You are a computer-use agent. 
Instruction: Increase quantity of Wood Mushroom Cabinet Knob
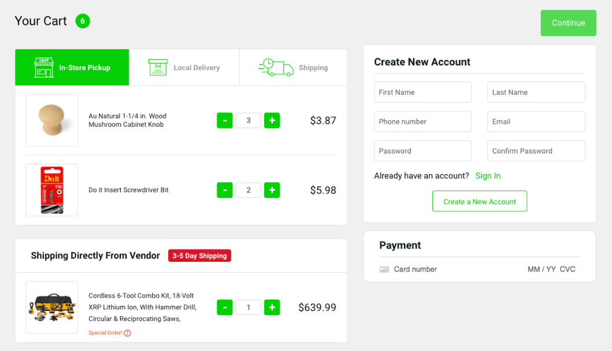tap(272, 120)
